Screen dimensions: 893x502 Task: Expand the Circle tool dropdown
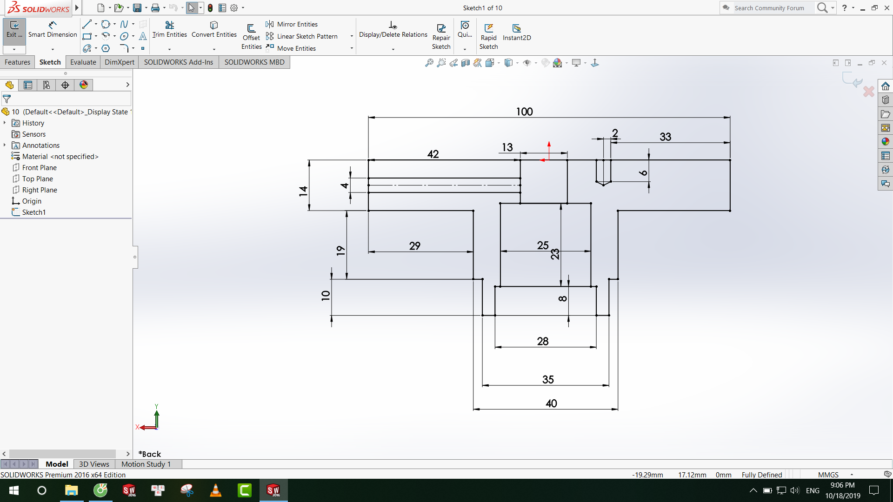[114, 24]
